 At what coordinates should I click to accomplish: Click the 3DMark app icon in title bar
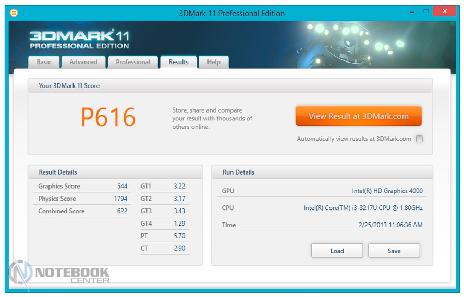[x=14, y=13]
